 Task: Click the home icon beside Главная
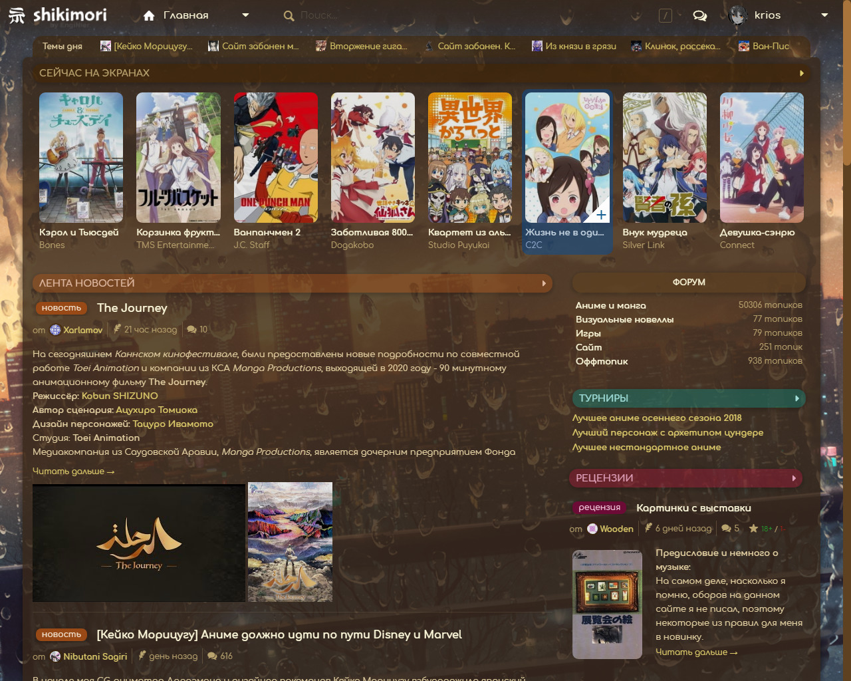pyautogui.click(x=149, y=15)
